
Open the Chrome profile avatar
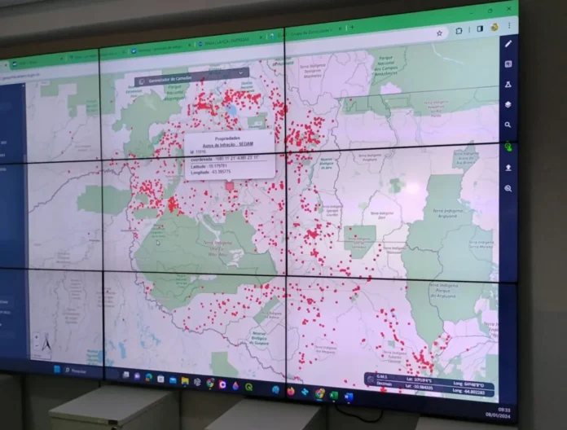click(494, 28)
